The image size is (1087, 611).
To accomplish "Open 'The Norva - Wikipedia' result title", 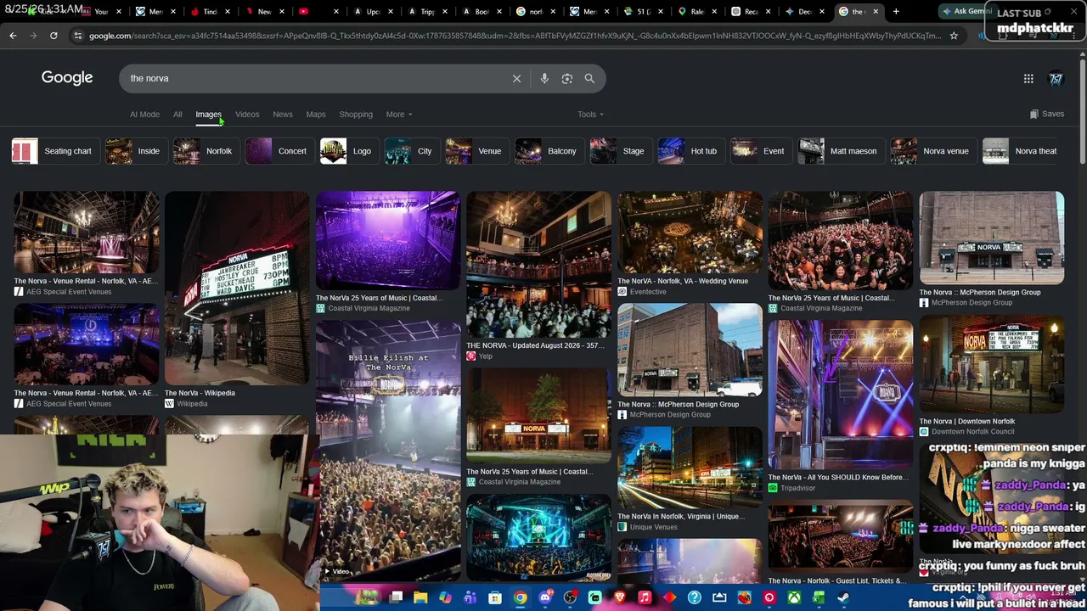I will pos(200,393).
